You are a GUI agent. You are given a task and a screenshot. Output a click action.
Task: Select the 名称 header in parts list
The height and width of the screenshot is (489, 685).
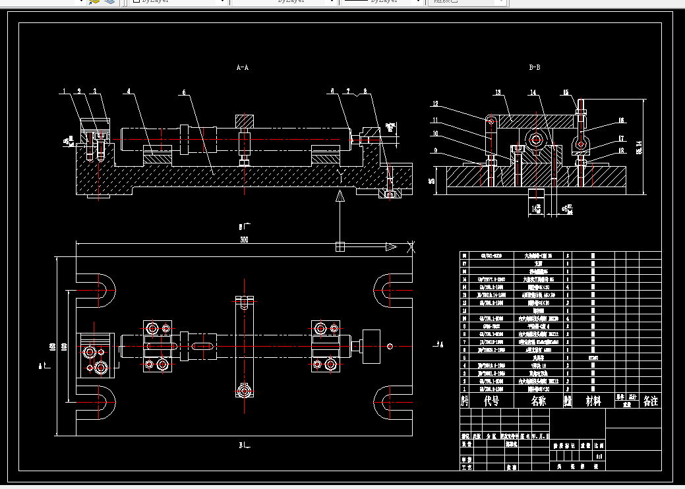click(x=539, y=401)
